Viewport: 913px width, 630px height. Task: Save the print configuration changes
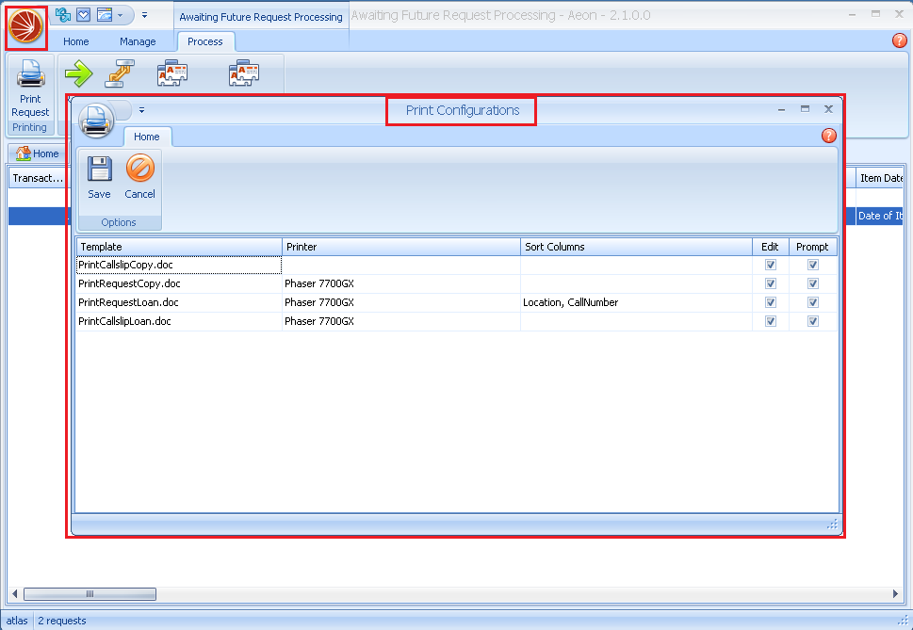[x=98, y=177]
